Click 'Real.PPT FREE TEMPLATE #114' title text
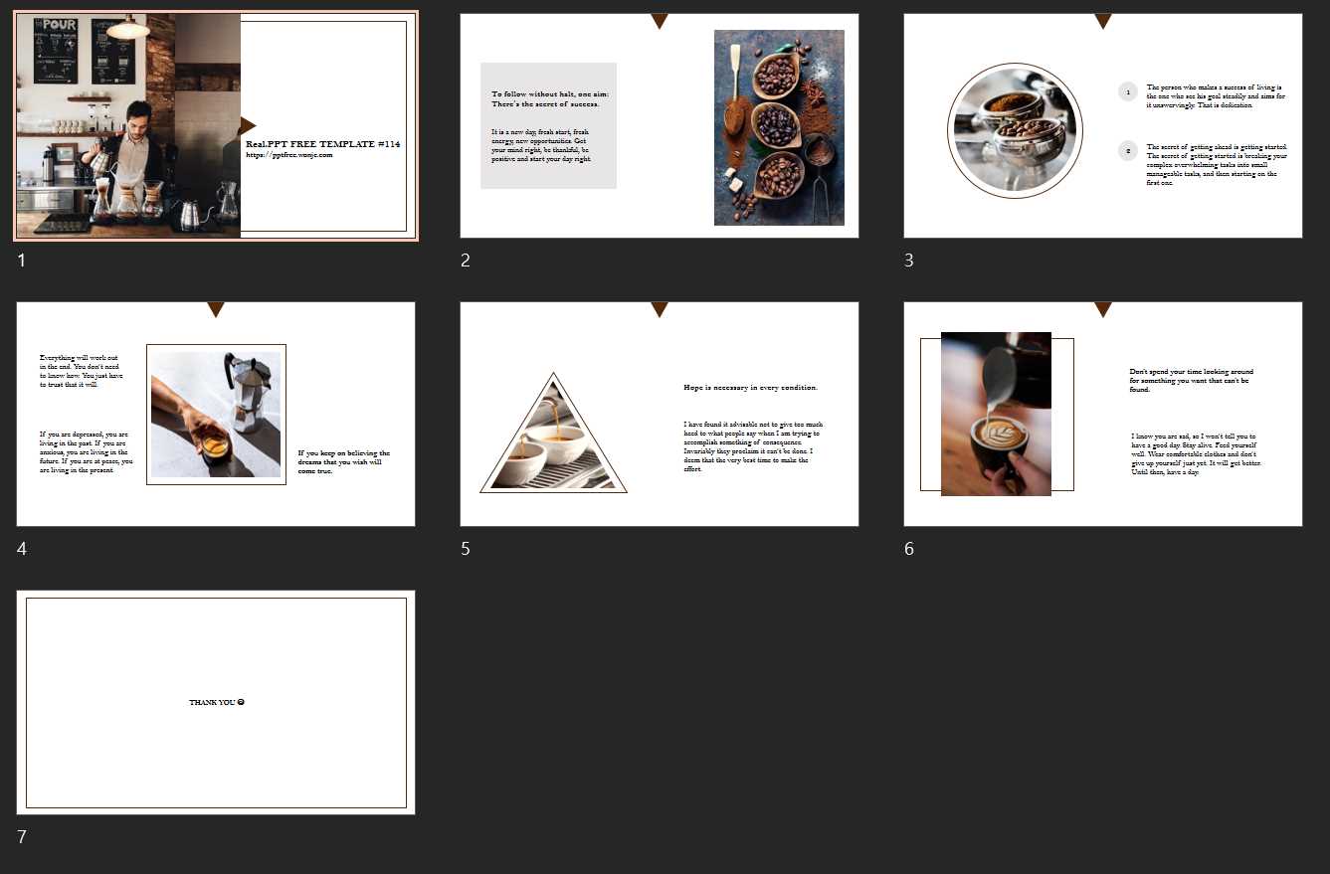Screen dimensions: 1330x874 pyautogui.click(x=322, y=144)
